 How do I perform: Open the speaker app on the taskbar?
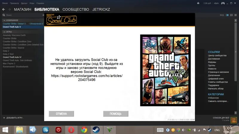(33, 130)
